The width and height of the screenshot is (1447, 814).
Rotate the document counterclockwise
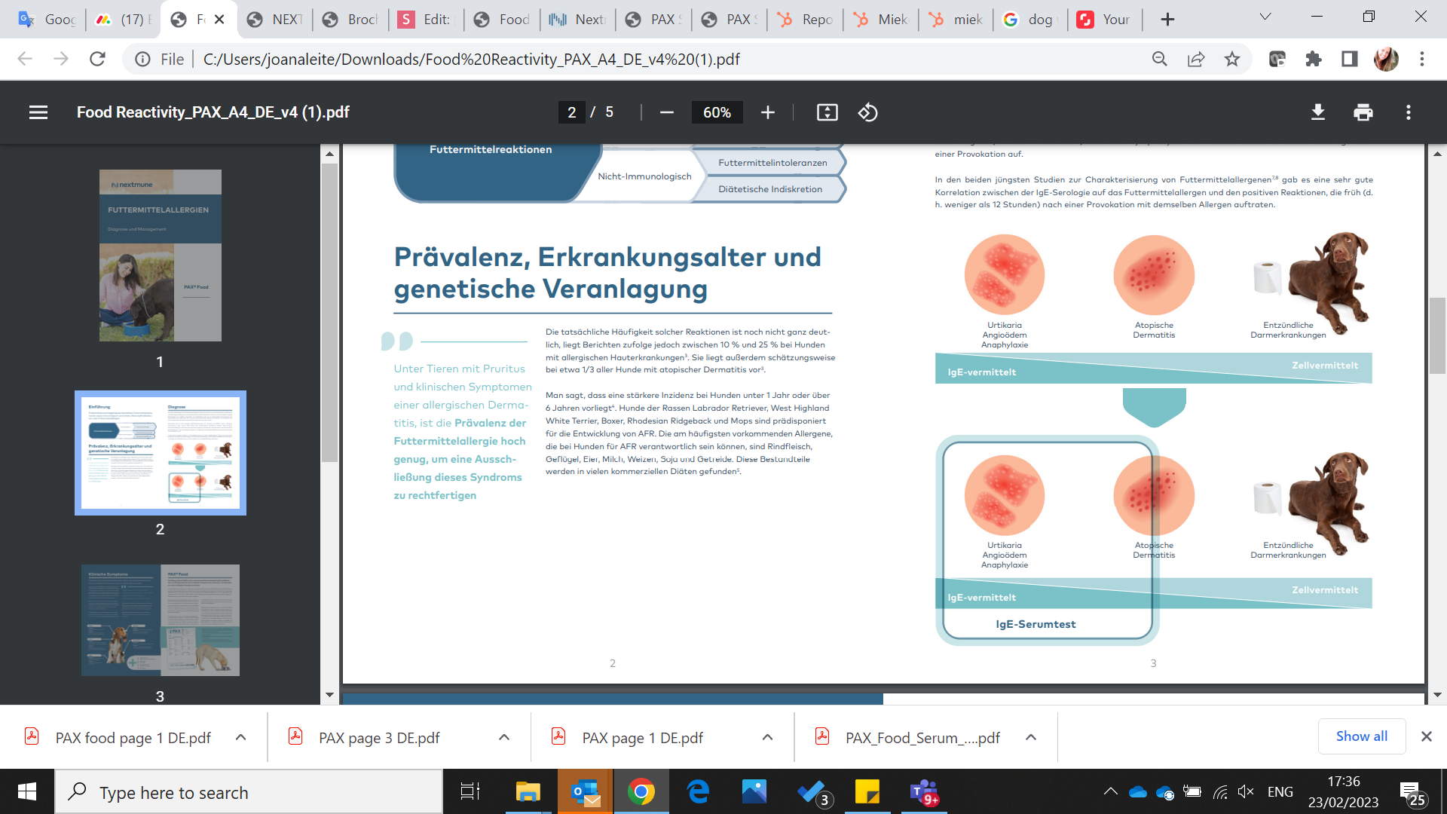tap(867, 112)
